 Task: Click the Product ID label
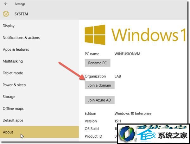point(93,136)
